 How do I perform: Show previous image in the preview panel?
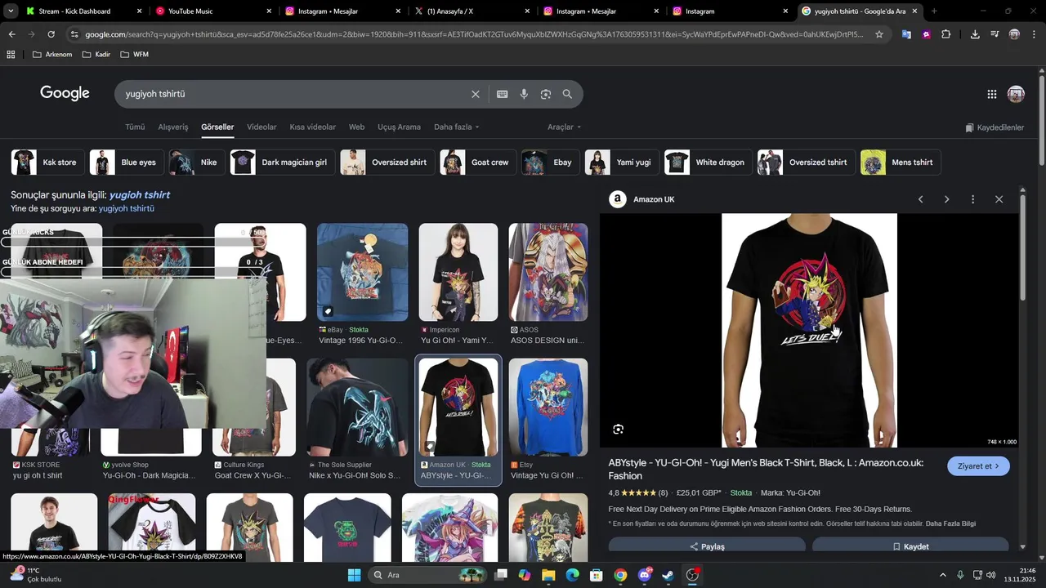pos(921,199)
